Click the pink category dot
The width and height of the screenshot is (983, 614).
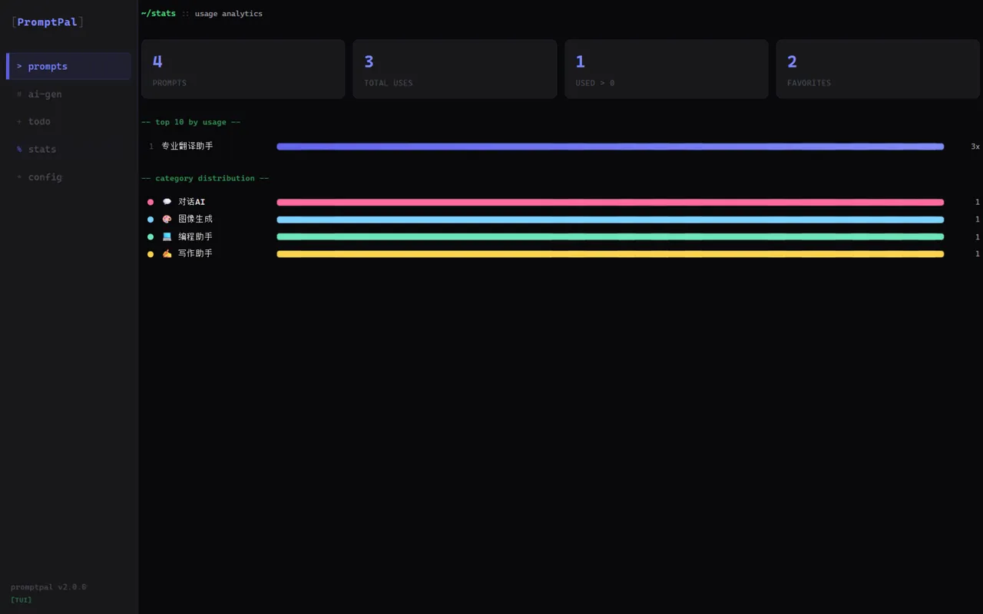151,202
